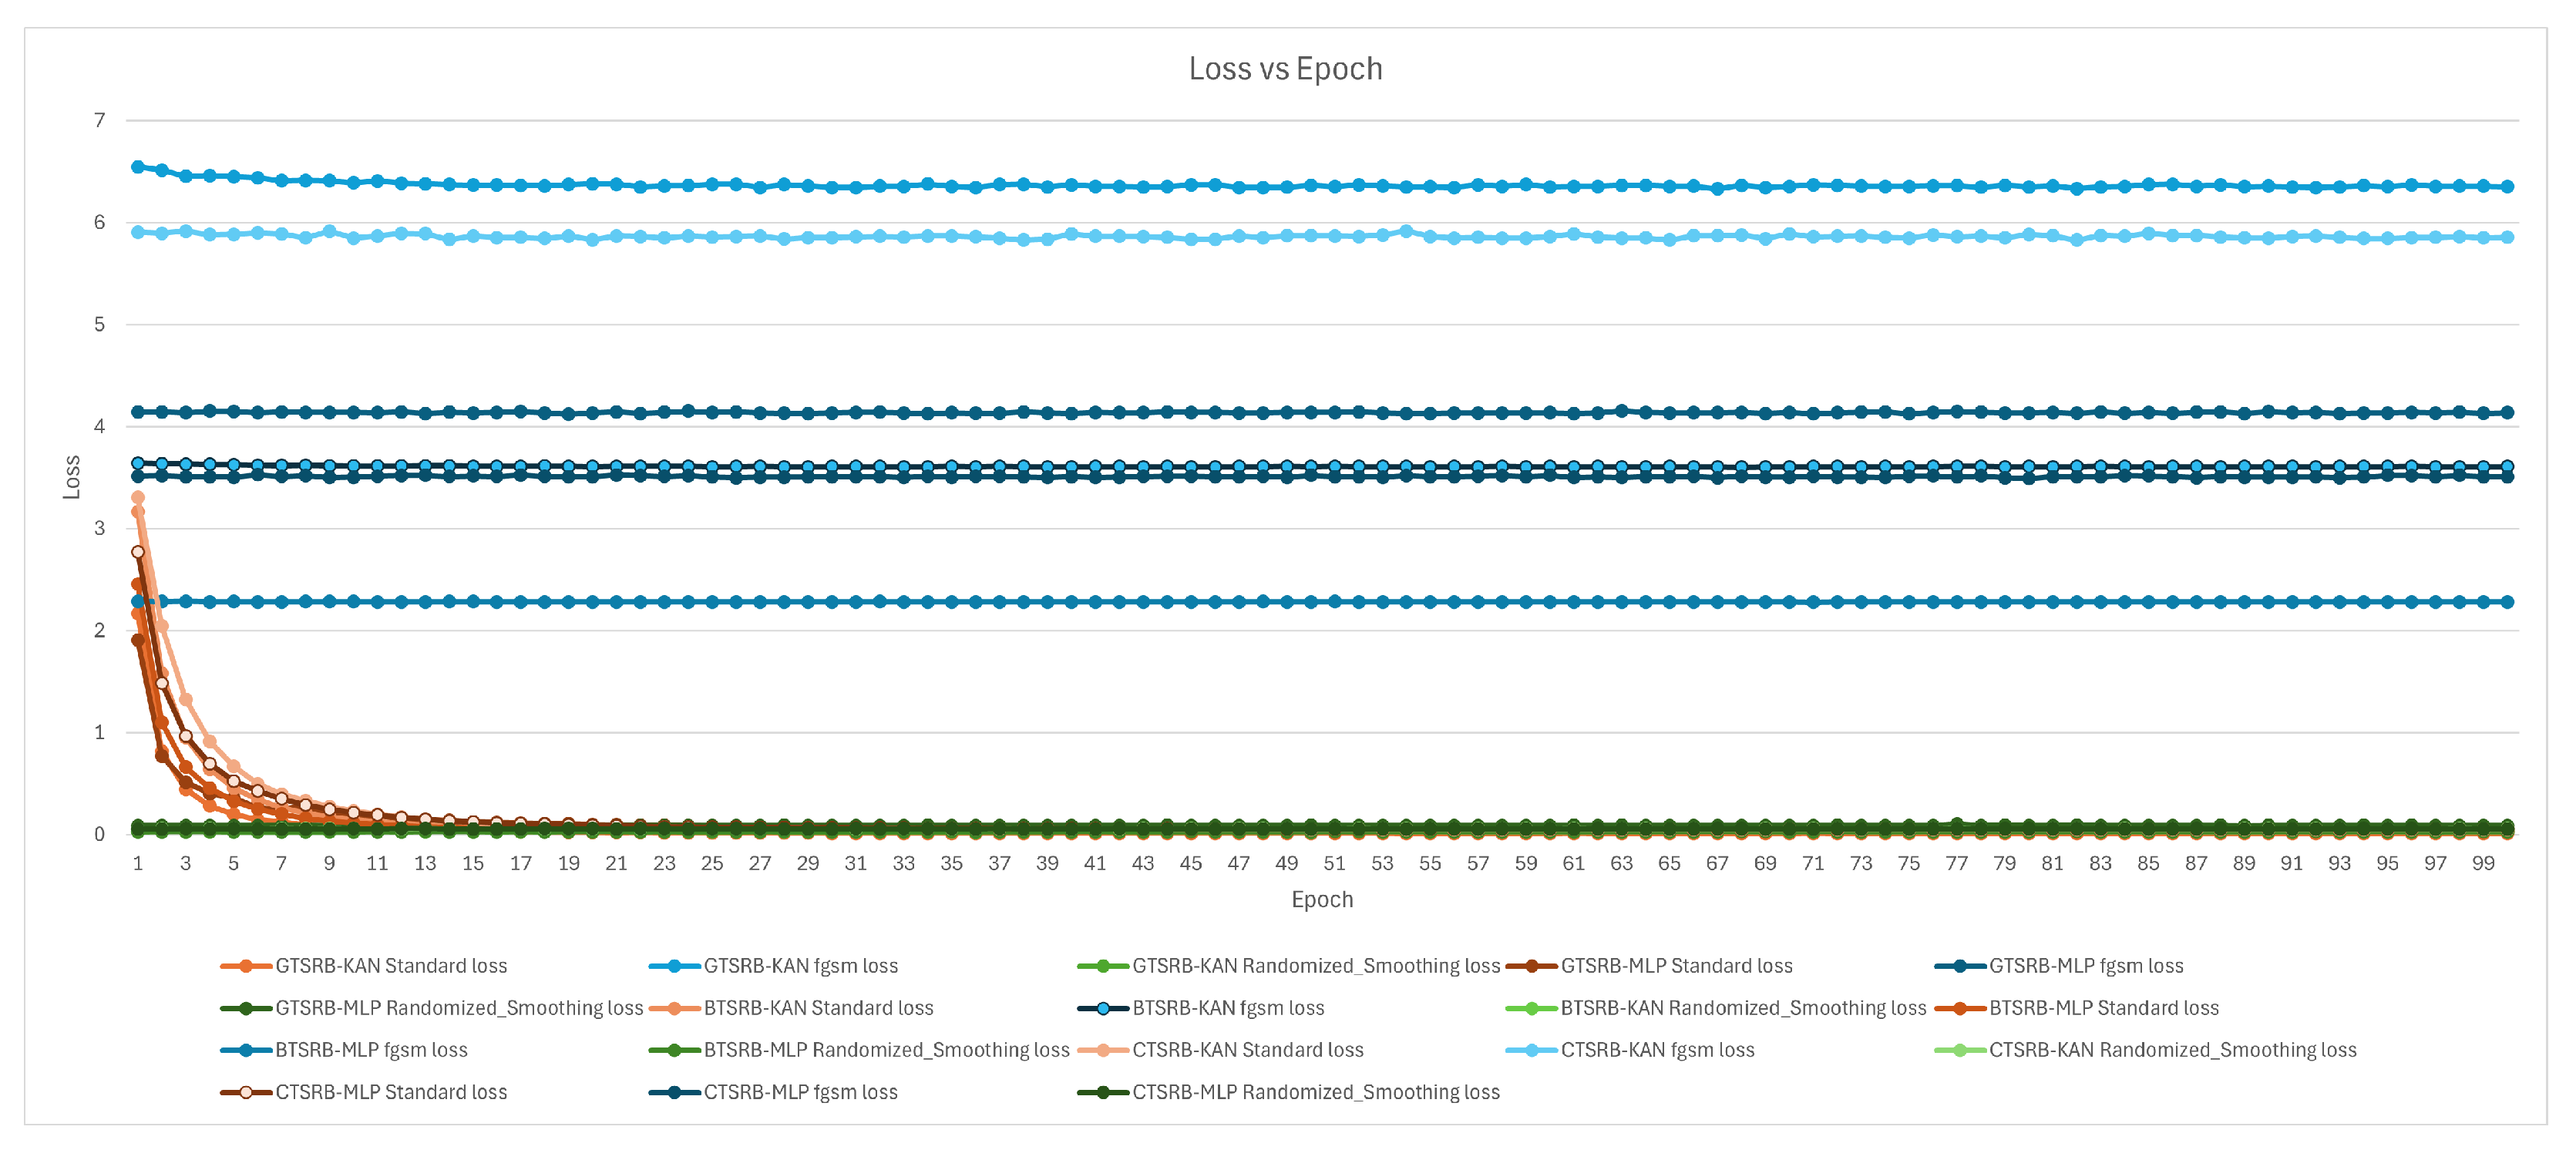Viewport: 2576px width, 1150px height.
Task: Select the Loss vertical axis title
Action: (72, 477)
